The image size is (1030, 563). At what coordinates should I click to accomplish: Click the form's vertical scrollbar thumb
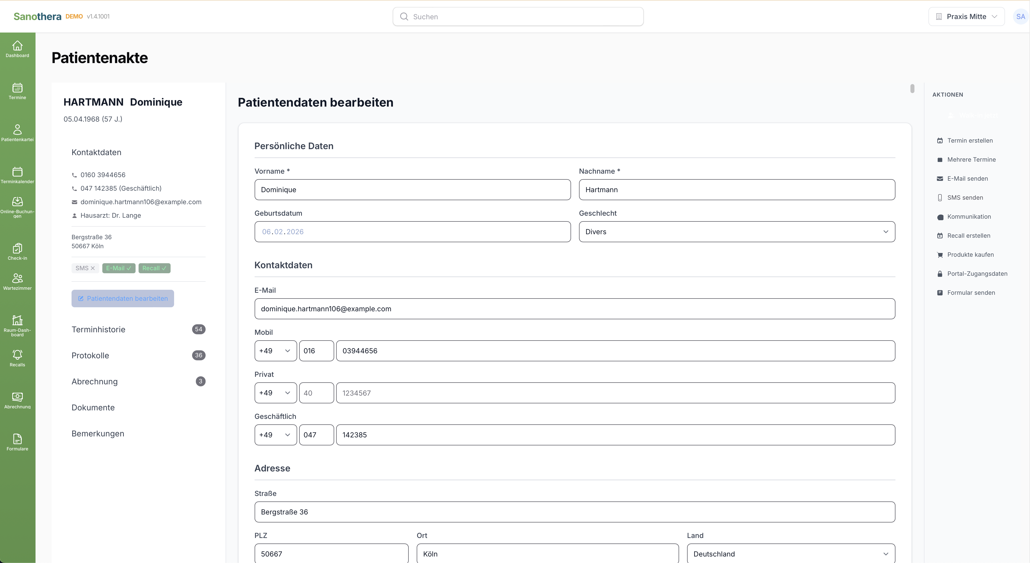(x=912, y=88)
